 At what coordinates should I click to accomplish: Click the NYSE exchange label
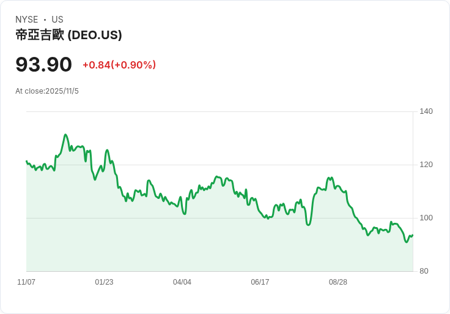[x=27, y=19]
